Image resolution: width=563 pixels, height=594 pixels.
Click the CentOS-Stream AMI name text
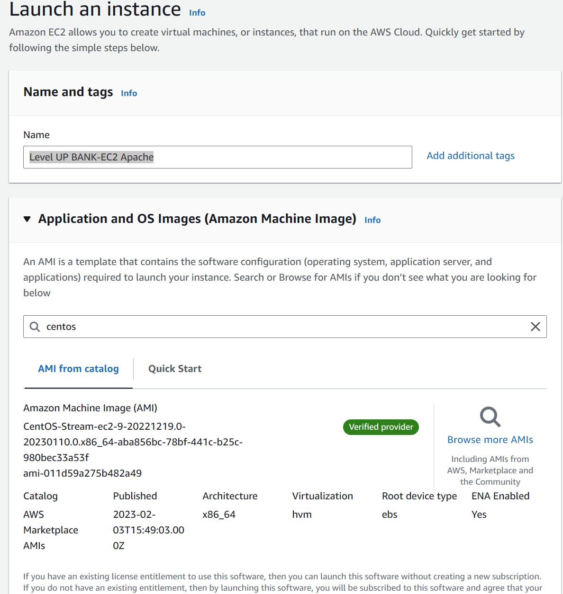[133, 442]
